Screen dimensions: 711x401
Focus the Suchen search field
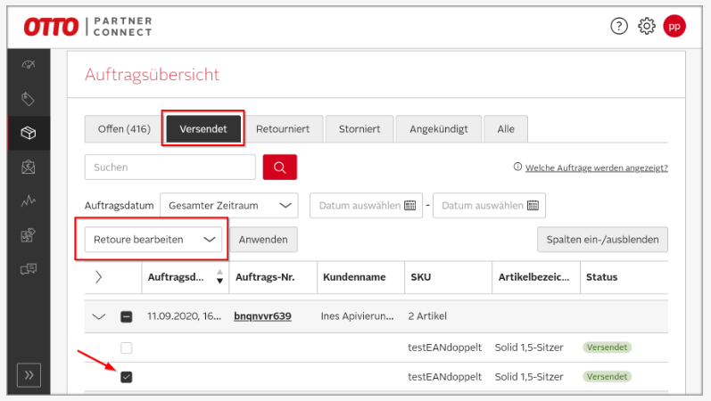click(170, 168)
